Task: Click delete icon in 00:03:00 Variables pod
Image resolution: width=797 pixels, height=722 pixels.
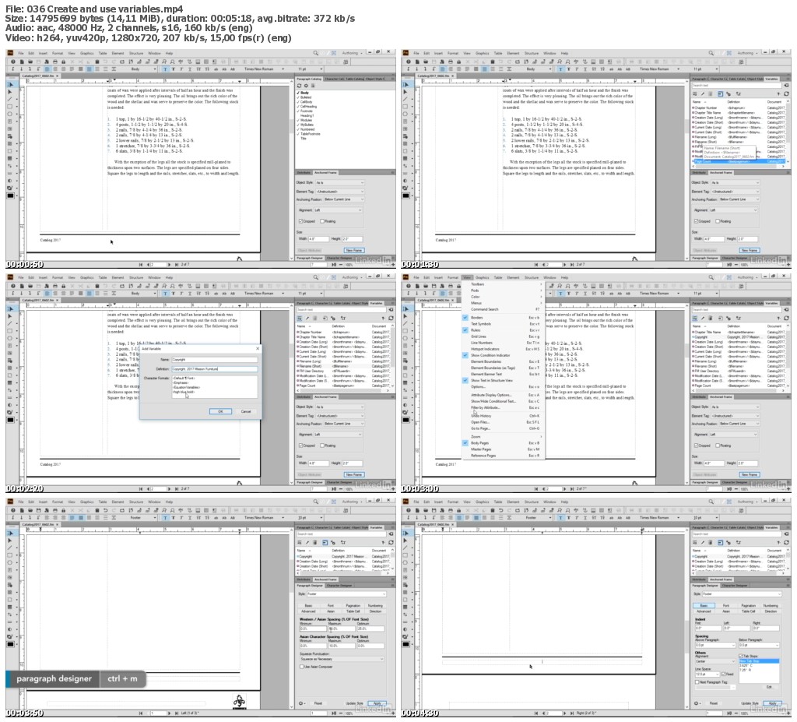Action: click(711, 318)
